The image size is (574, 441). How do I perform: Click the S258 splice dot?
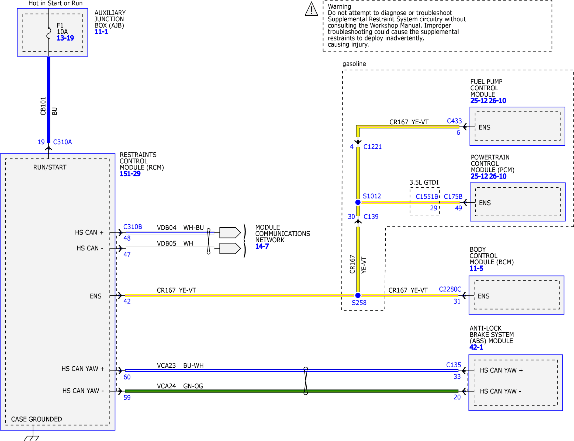[x=358, y=295]
